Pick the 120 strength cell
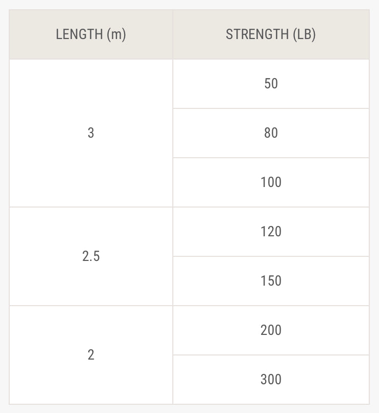 [271, 232]
